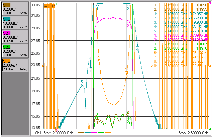This screenshot has width=212, height=137.
Task: Click the green S22 trace name label
Action: pos(6,47)
